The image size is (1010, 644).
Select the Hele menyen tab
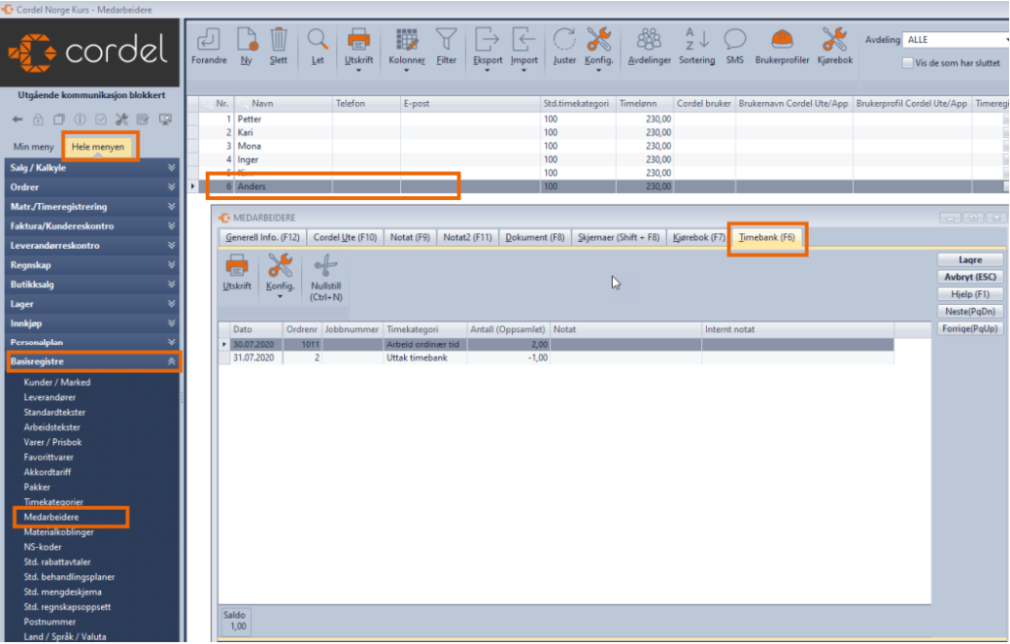98,147
